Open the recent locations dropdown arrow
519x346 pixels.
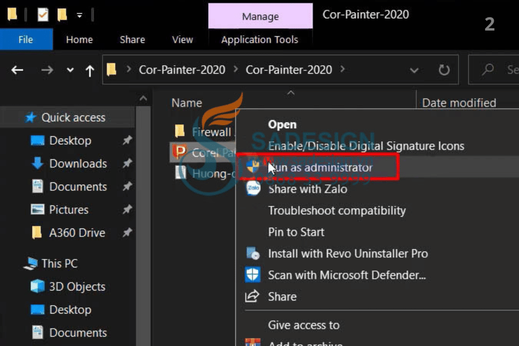(70, 70)
